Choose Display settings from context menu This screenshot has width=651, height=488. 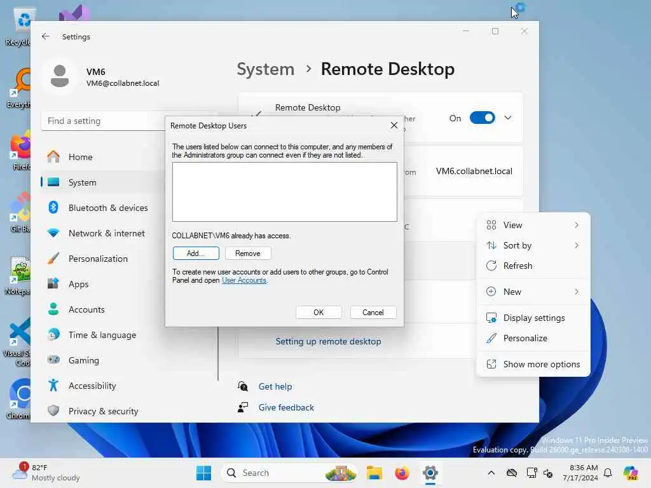point(533,318)
